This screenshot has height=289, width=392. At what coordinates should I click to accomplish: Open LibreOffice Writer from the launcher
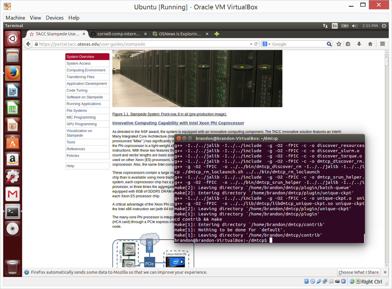[x=12, y=91]
